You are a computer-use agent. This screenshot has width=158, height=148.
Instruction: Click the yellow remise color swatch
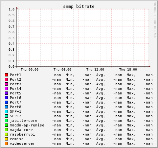coord(6,139)
